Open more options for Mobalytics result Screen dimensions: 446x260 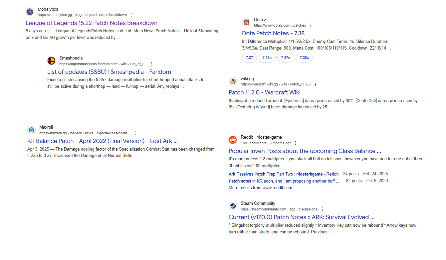(x=131, y=15)
